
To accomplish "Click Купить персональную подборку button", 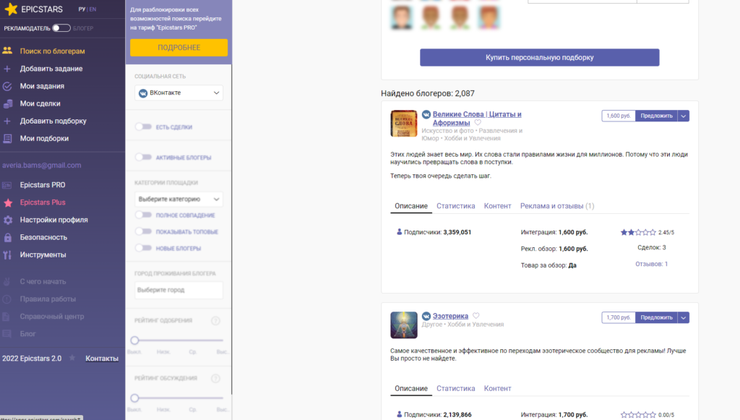I will [539, 58].
